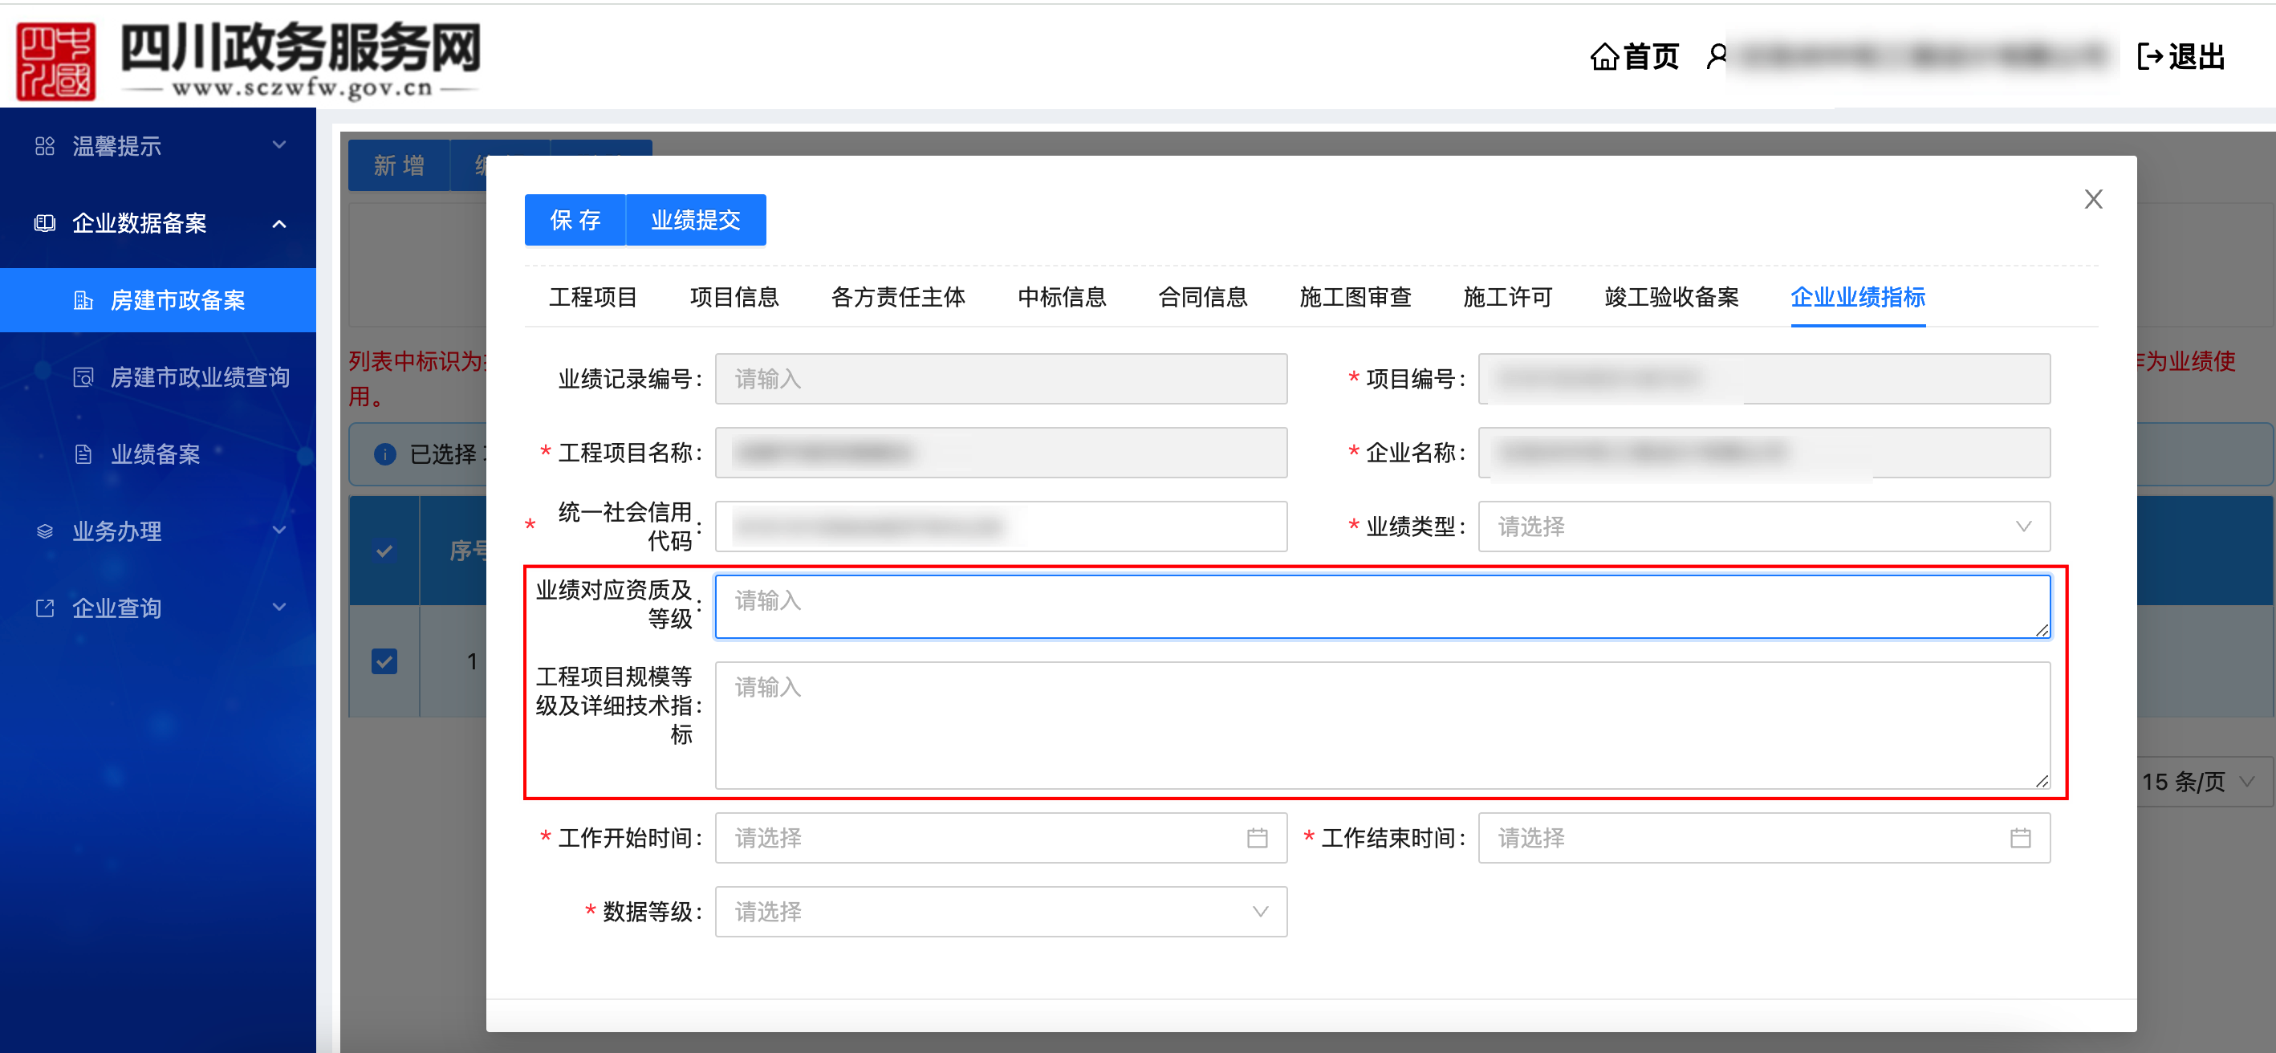The image size is (2276, 1053).
Task: Switch to the 施工许可 tab
Action: (1507, 297)
